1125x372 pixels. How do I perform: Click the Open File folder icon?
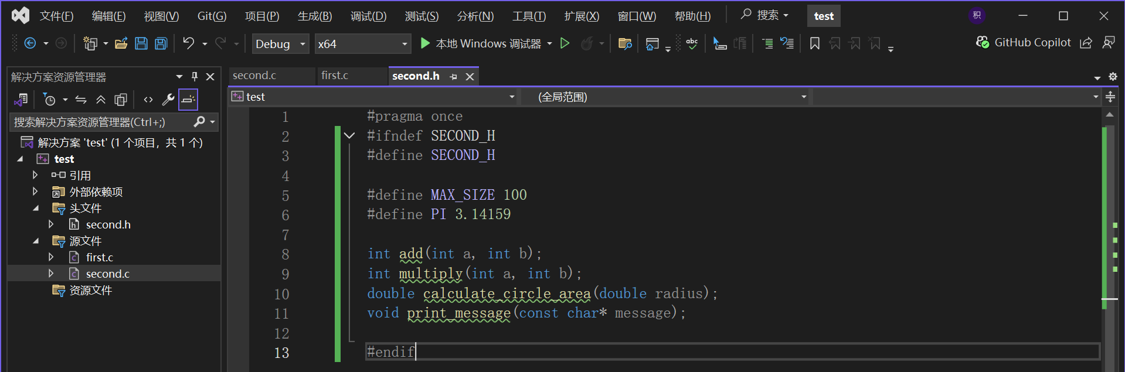pos(121,43)
